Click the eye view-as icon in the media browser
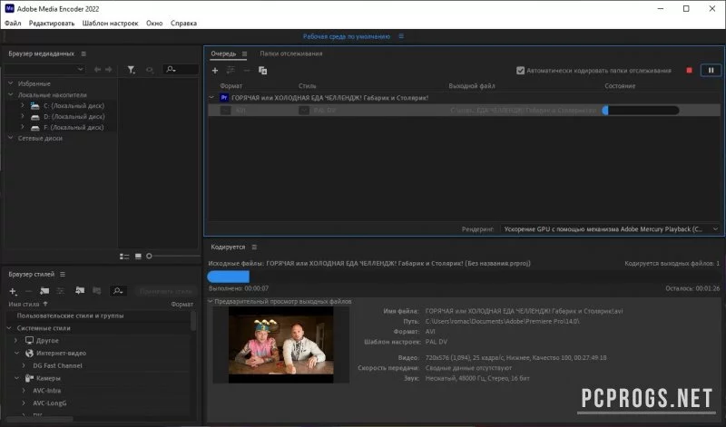This screenshot has height=427, width=726. 150,70
